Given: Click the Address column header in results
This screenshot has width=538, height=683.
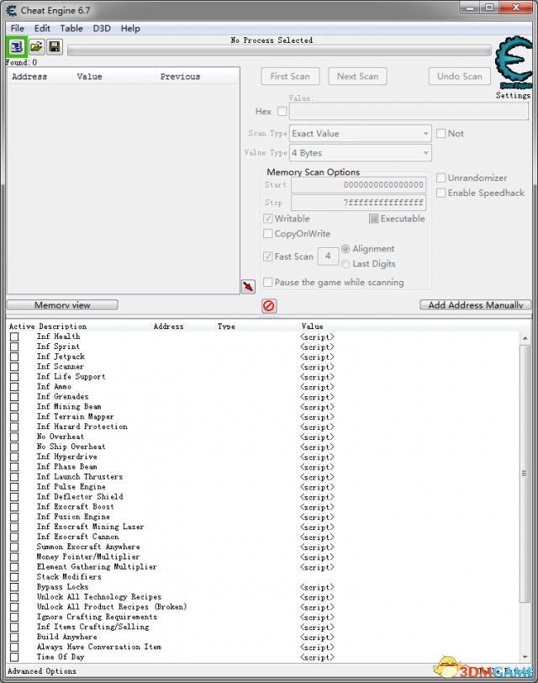Looking at the screenshot, I should (x=40, y=77).
